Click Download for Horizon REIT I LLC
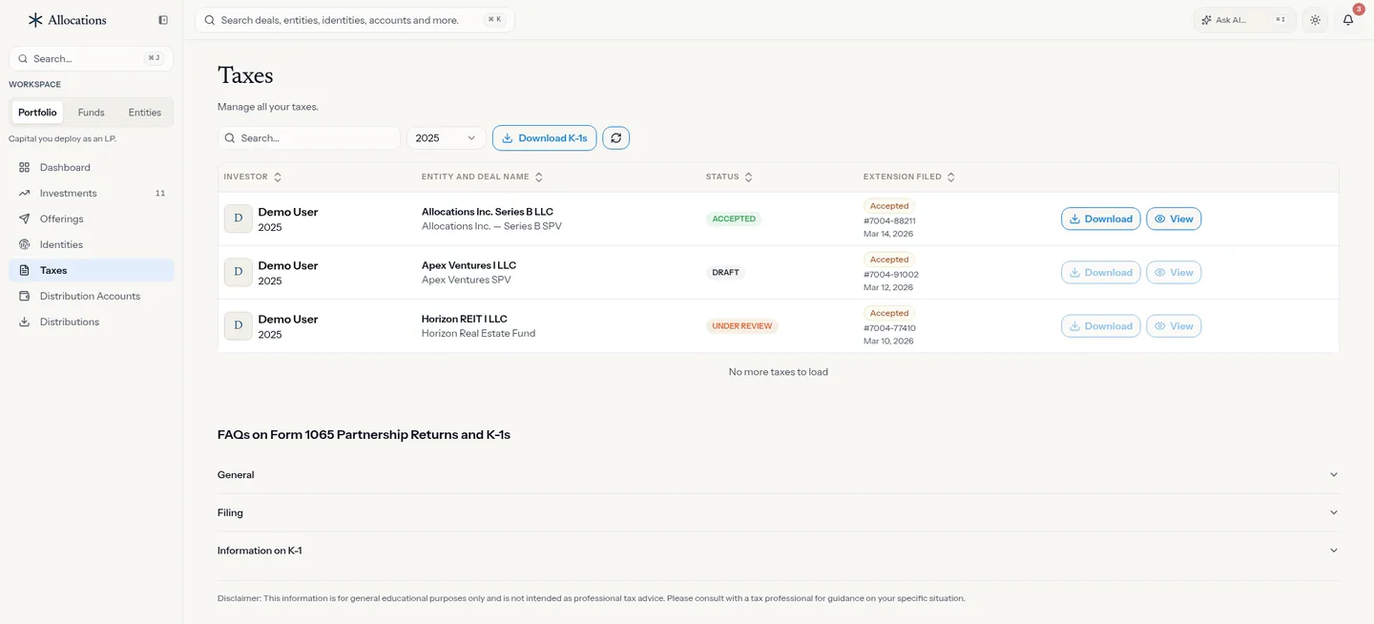Screen dimensions: 1374x624 point(1101,325)
